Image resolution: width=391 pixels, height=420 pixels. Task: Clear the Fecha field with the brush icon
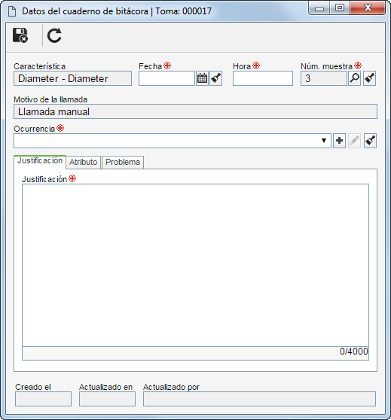(x=216, y=78)
